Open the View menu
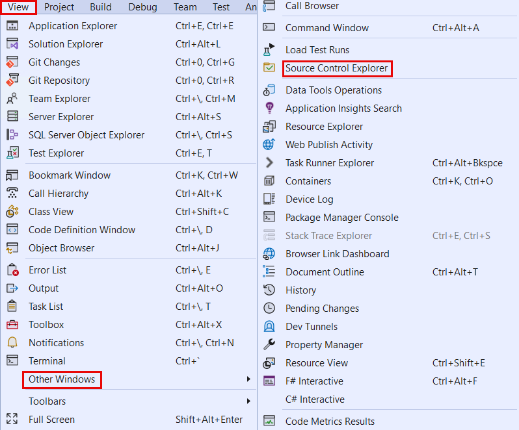This screenshot has width=519, height=430. [18, 7]
